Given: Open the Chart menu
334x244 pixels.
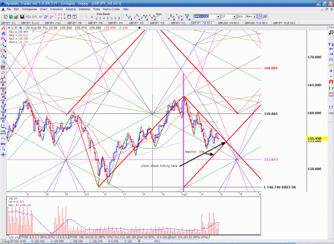Looking at the screenshot, I should [x=43, y=9].
